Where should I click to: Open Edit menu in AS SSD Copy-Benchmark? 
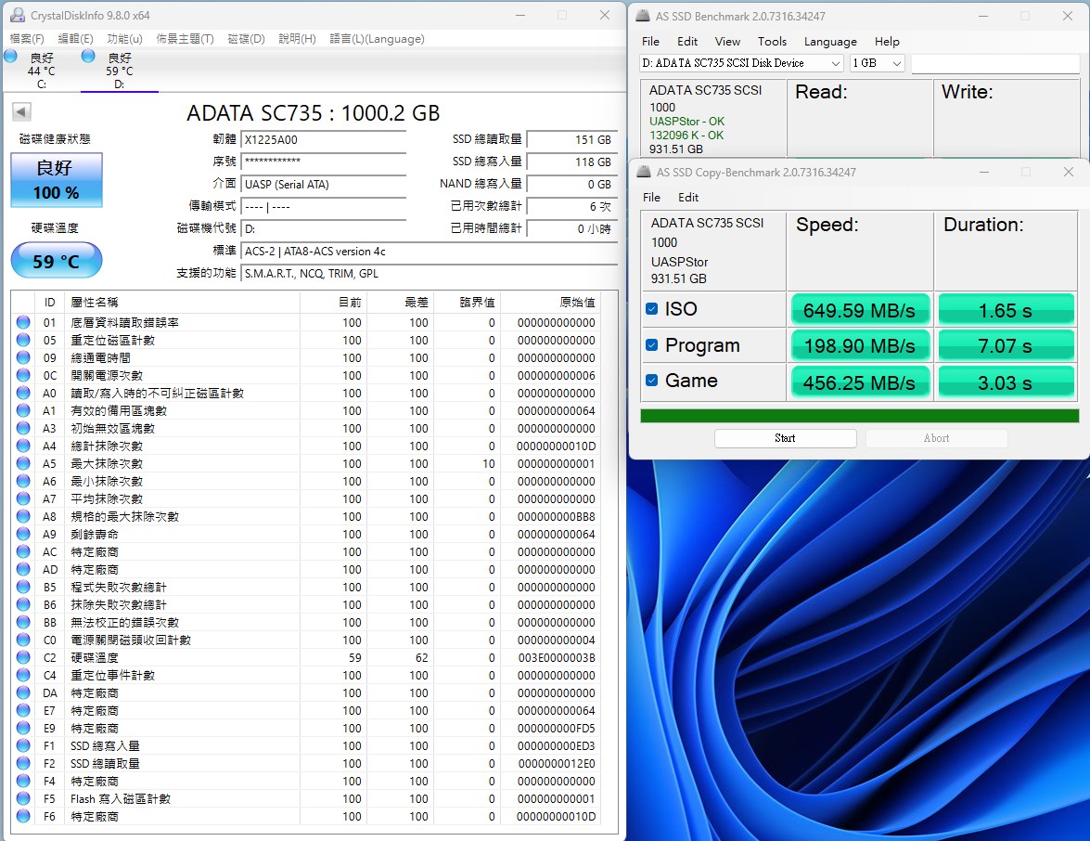coord(688,198)
